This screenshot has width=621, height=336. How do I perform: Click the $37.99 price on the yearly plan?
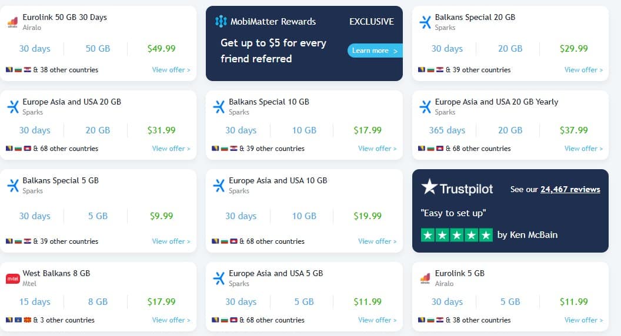point(573,130)
